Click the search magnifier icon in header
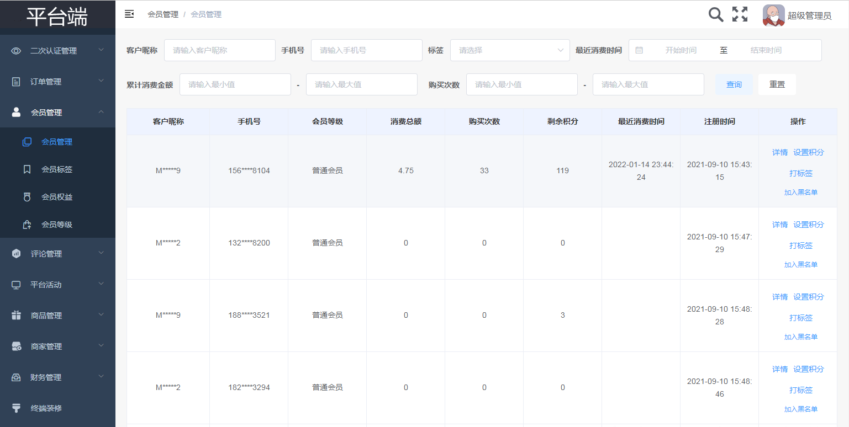The height and width of the screenshot is (427, 849). [x=716, y=15]
